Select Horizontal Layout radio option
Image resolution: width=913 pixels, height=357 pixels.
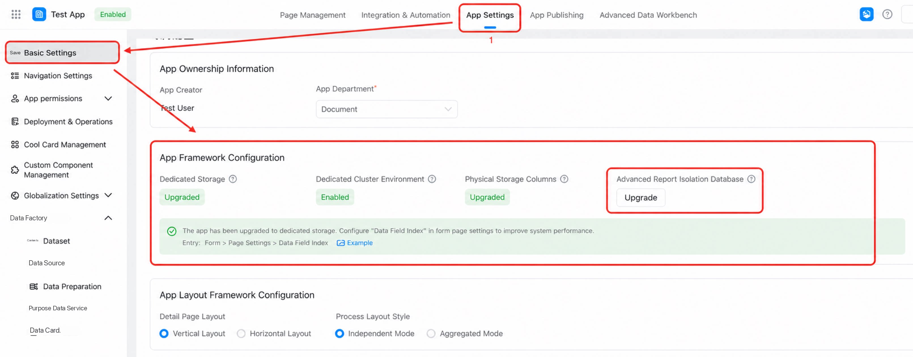(241, 333)
